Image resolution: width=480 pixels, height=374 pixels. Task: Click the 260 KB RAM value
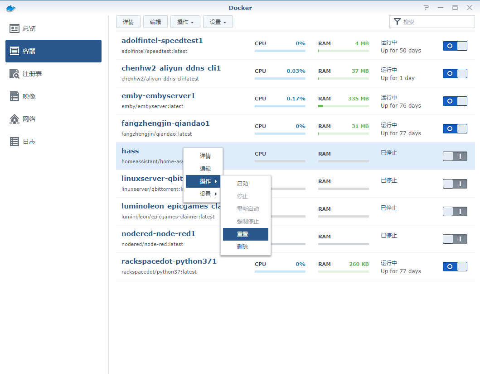click(359, 264)
